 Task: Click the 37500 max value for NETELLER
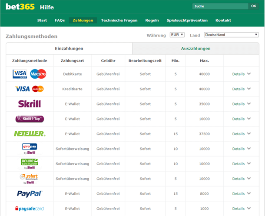pos(204,134)
